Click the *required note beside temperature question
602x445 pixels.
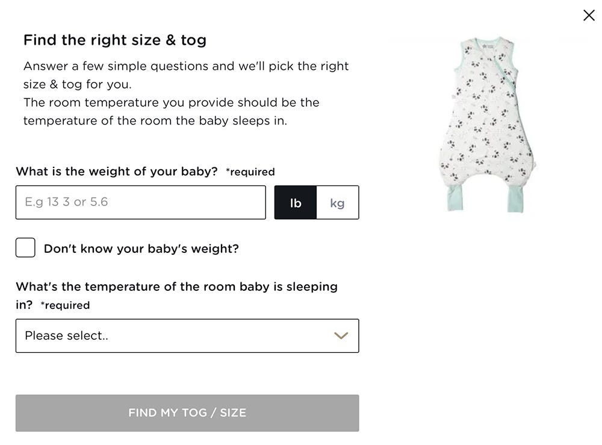tap(65, 305)
